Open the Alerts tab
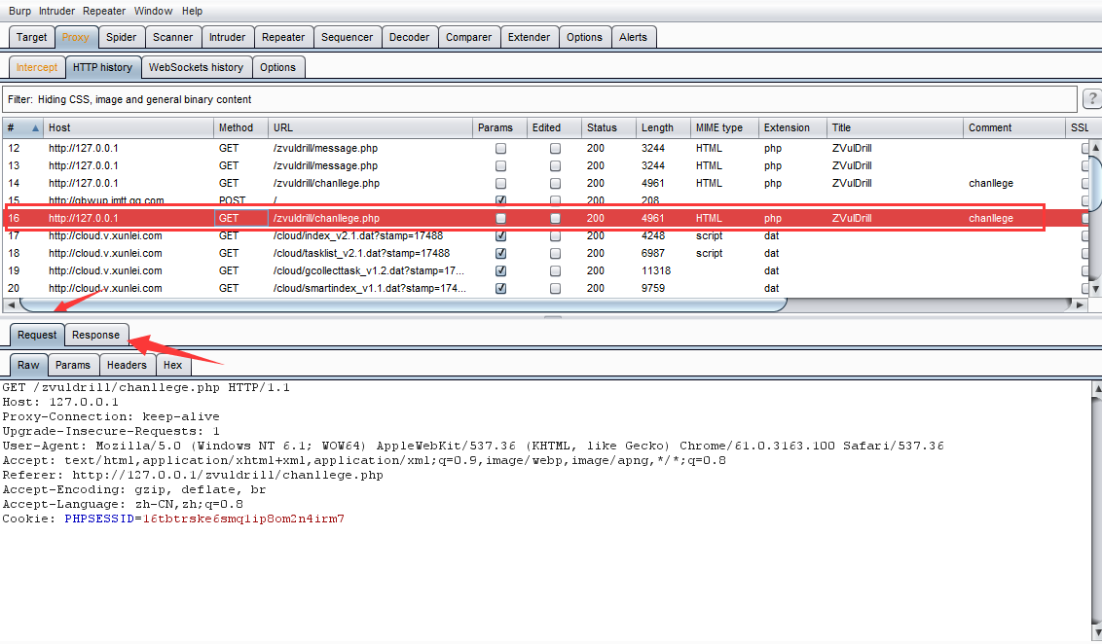 click(633, 37)
